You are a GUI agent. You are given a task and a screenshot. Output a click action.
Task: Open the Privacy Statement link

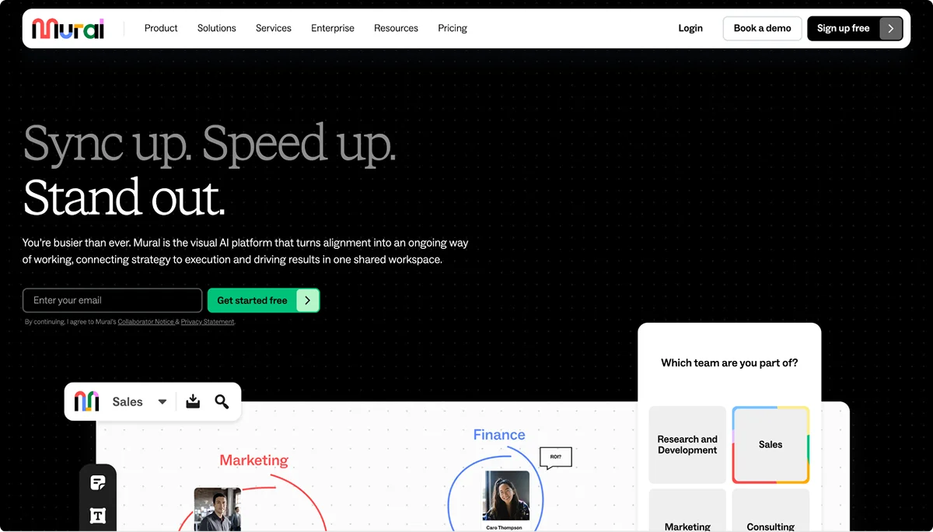208,322
